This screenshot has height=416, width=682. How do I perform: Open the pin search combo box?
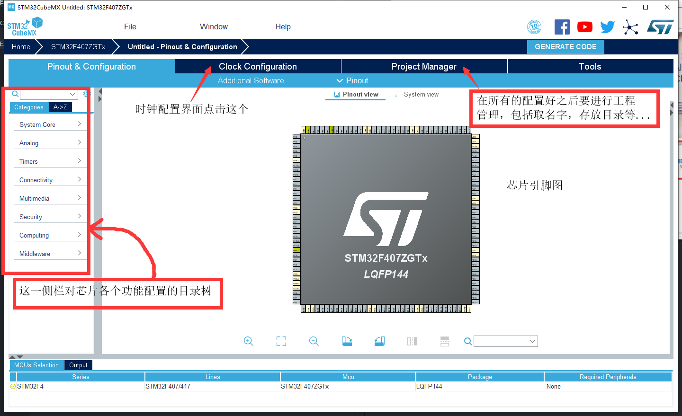pos(506,341)
